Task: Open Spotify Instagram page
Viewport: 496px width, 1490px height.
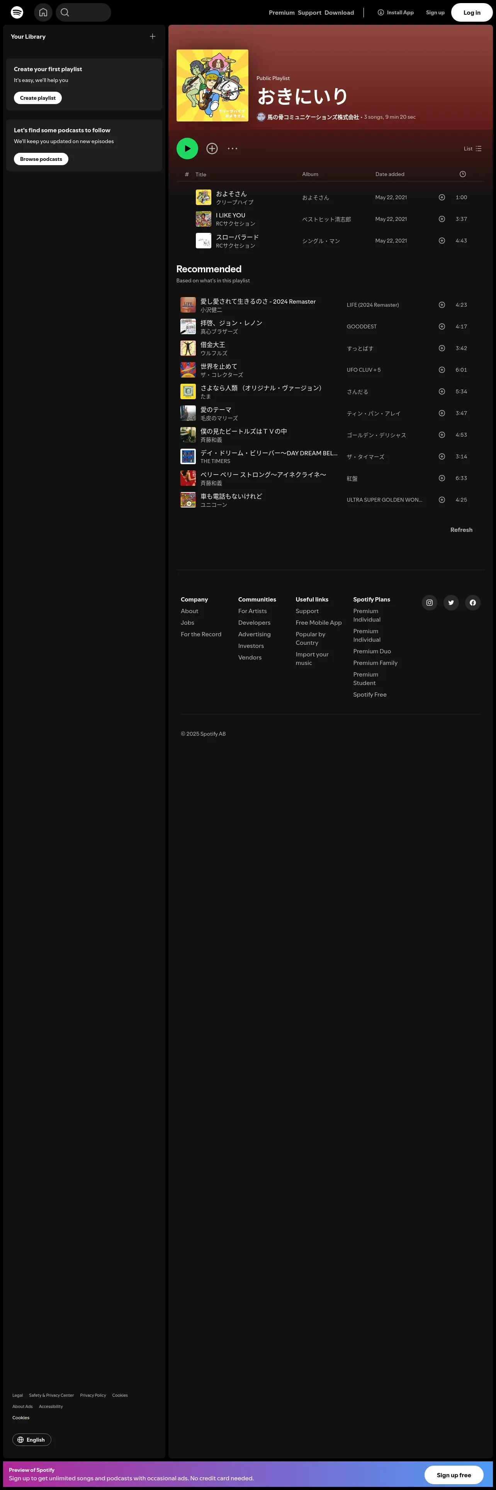Action: click(x=430, y=603)
